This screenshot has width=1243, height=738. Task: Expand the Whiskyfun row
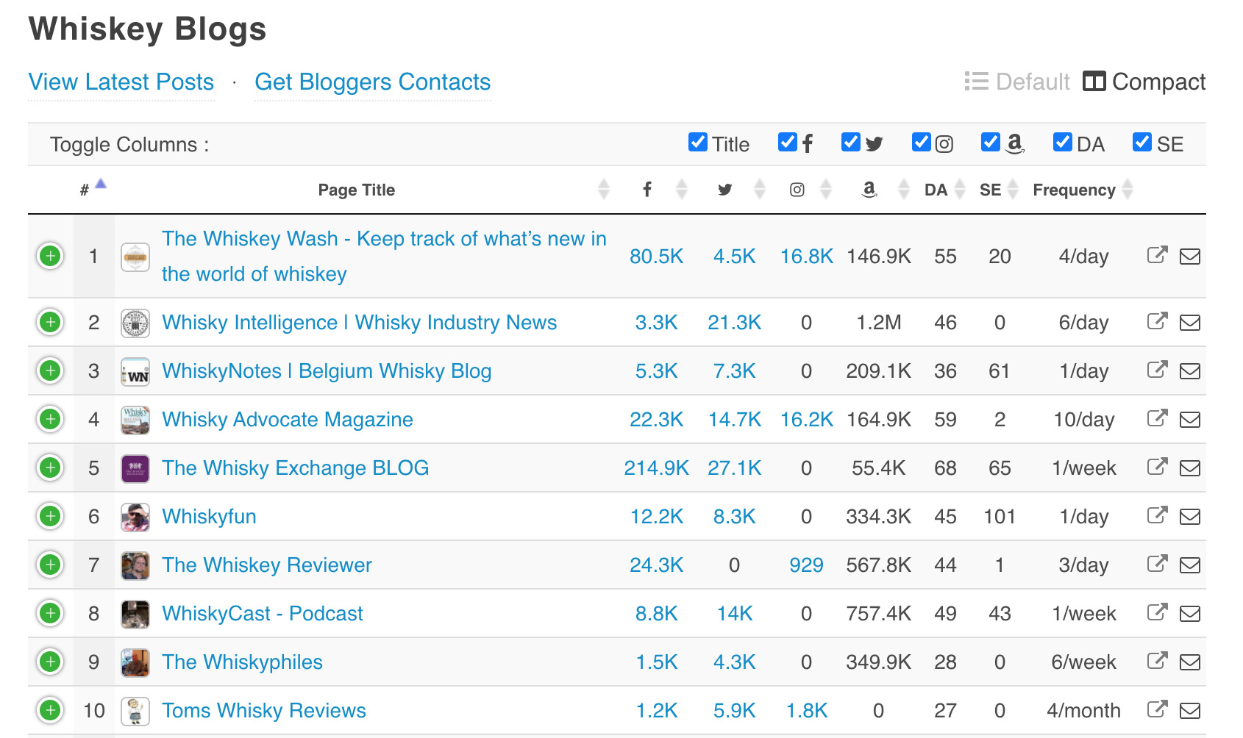pos(50,516)
